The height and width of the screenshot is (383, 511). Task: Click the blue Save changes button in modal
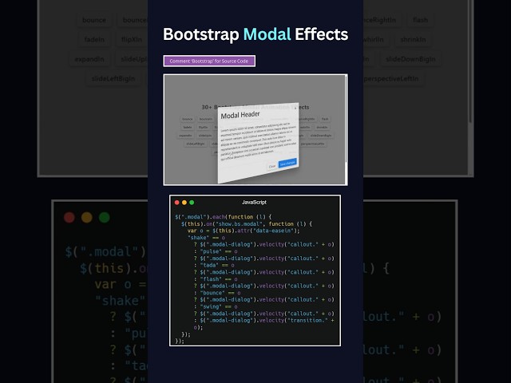[x=287, y=163]
